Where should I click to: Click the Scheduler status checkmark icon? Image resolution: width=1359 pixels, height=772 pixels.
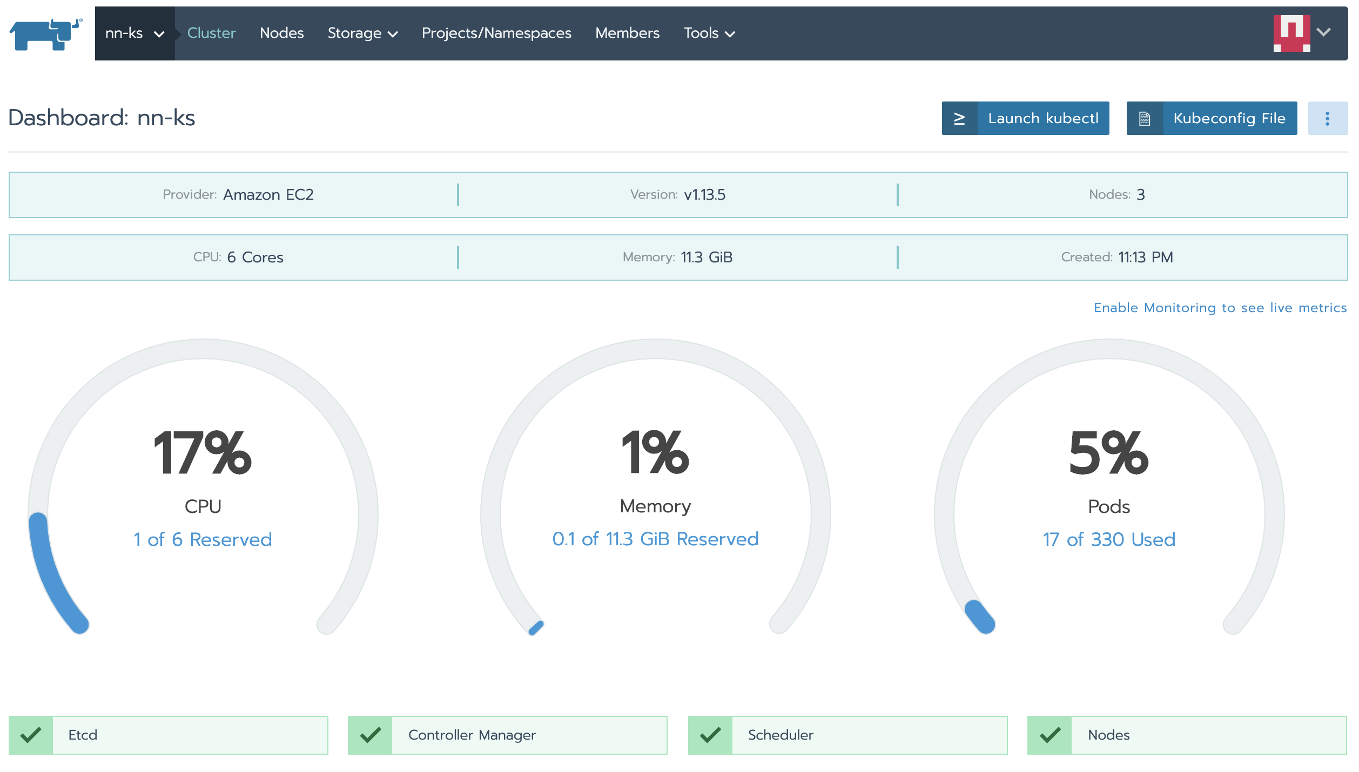(x=710, y=735)
